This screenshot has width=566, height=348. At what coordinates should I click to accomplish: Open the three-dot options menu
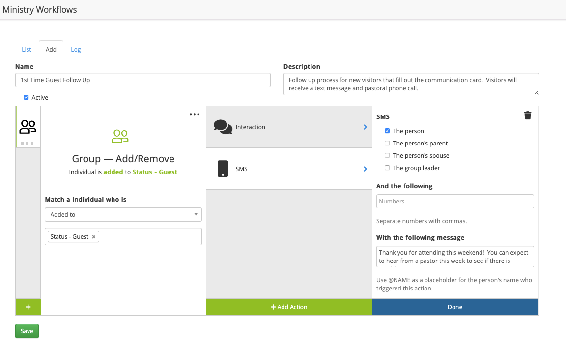tap(195, 115)
